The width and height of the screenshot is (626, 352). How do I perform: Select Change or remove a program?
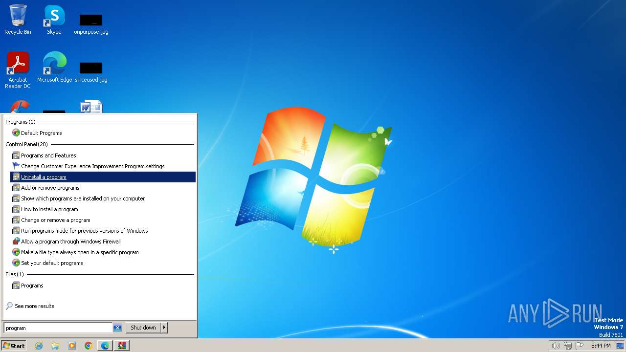click(103, 220)
